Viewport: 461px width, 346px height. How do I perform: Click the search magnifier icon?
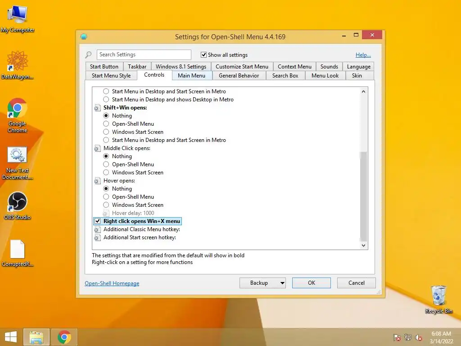[x=88, y=55]
